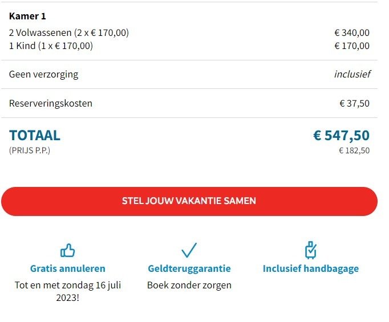Viewport: 389px width, 322px height.
Task: Click the 2 Volwassenen price line
Action: click(x=69, y=32)
